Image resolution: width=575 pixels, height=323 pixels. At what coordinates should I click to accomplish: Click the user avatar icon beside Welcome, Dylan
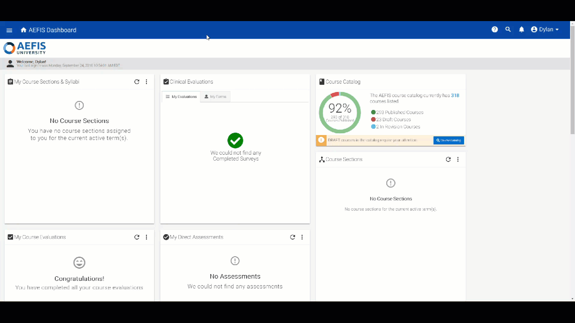coord(10,64)
